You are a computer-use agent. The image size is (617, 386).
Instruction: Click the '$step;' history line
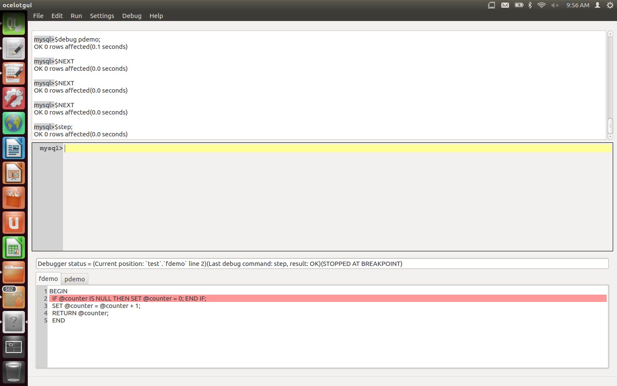pos(63,127)
